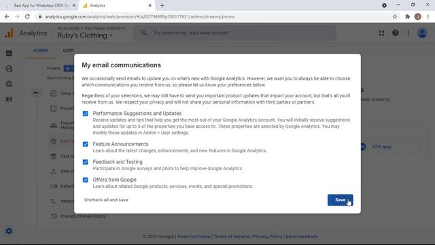435x245 pixels.
Task: Open the Explore sidebar icon
Action: [x=9, y=69]
